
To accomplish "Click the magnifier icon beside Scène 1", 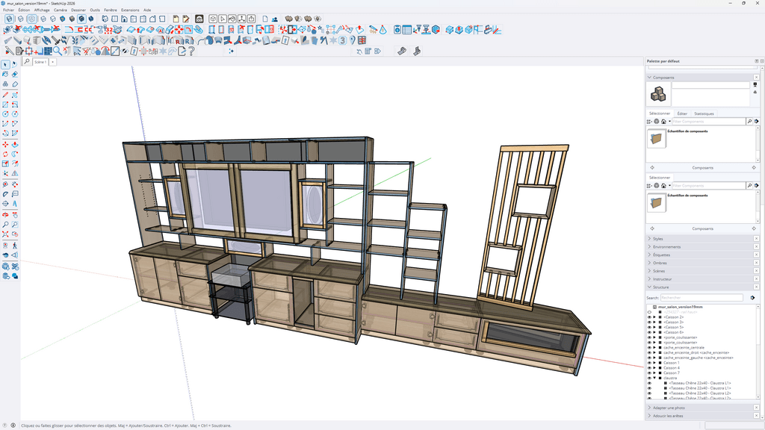I will point(27,62).
